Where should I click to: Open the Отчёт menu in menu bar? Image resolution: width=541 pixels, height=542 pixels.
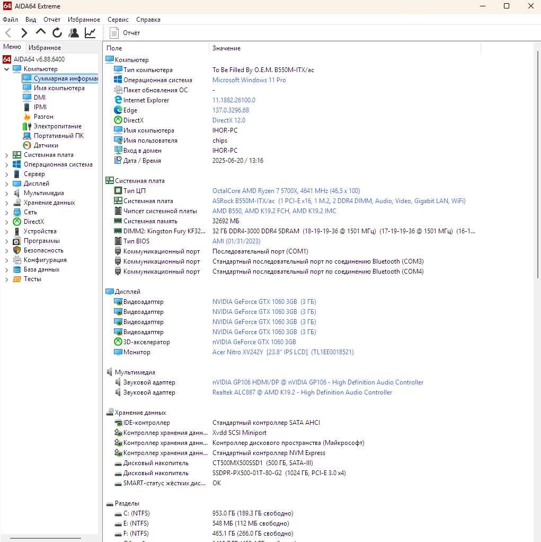52,20
